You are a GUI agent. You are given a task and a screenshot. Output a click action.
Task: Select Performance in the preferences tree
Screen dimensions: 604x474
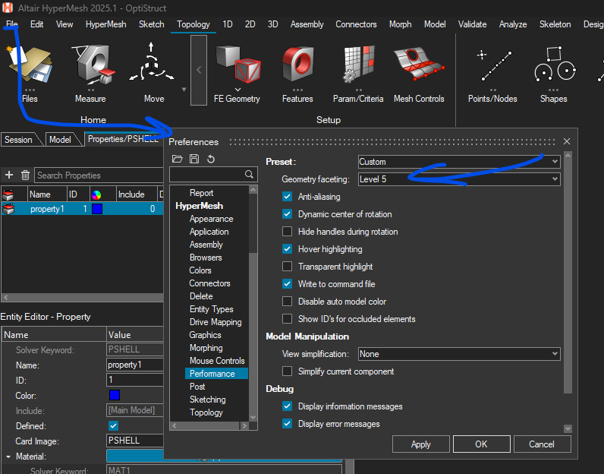coord(216,374)
